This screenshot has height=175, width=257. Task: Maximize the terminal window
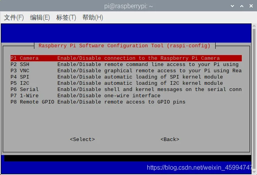tap(241, 6)
